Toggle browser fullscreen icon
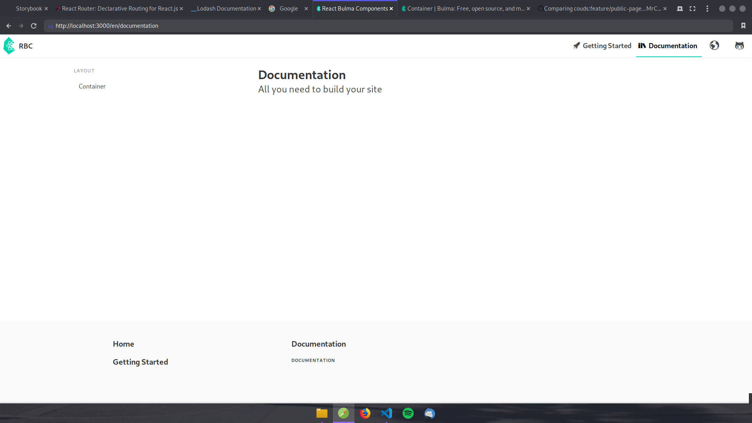Image resolution: width=752 pixels, height=423 pixels. 692,9
